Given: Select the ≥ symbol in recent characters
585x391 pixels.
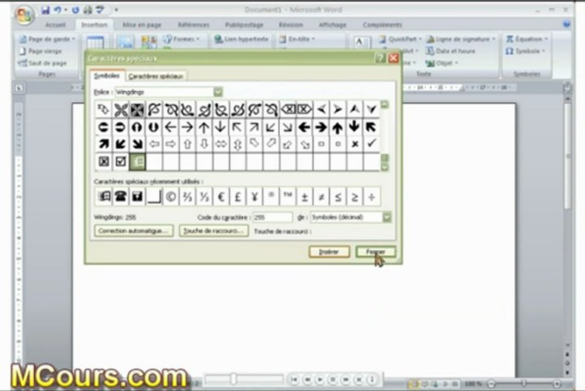Looking at the screenshot, I should [355, 197].
